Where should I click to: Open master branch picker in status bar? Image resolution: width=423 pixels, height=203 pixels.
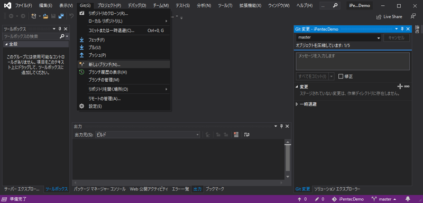384,199
